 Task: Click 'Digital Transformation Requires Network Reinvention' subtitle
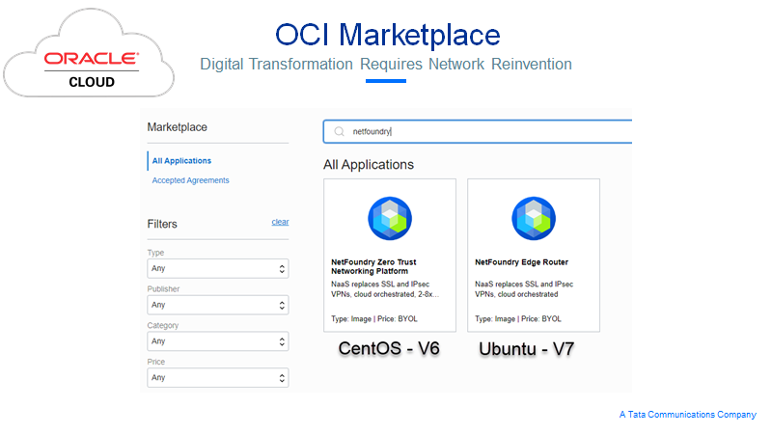point(386,64)
